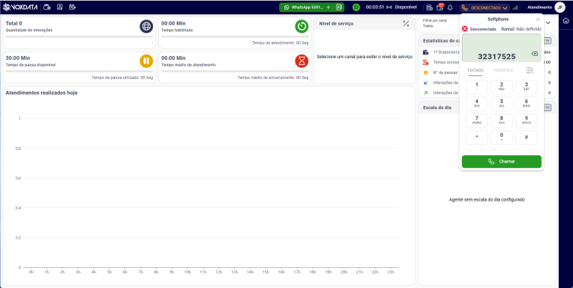Click the JF user avatar
The width and height of the screenshot is (573, 288).
click(560, 7)
